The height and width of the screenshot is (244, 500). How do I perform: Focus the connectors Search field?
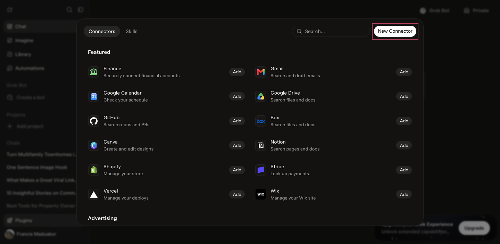pos(331,31)
